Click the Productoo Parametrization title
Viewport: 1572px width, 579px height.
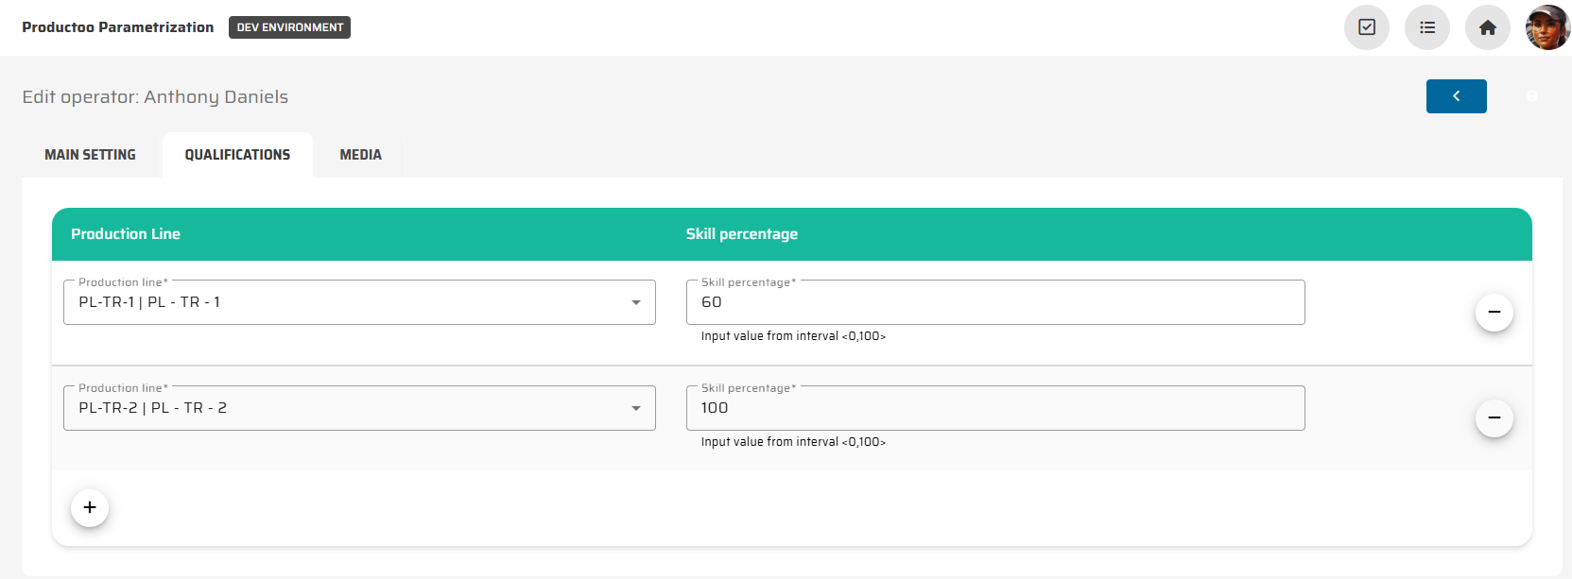click(118, 27)
